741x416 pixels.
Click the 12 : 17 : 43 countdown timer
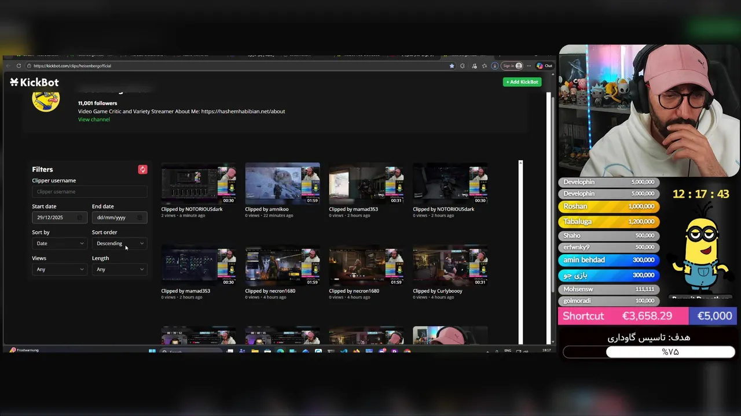pos(700,194)
